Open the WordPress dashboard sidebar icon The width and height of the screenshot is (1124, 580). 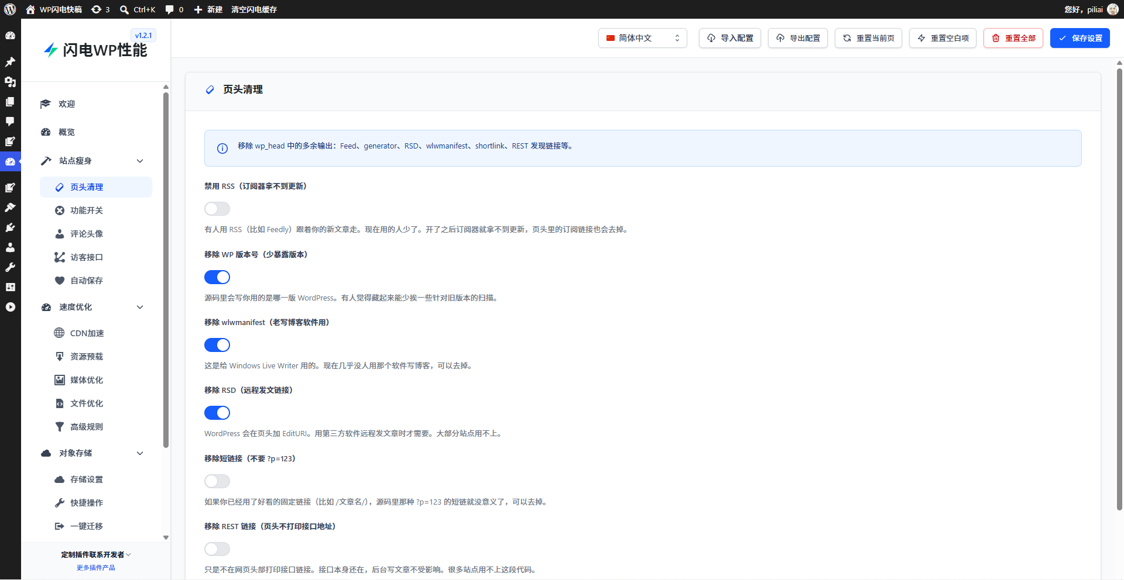tap(10, 36)
